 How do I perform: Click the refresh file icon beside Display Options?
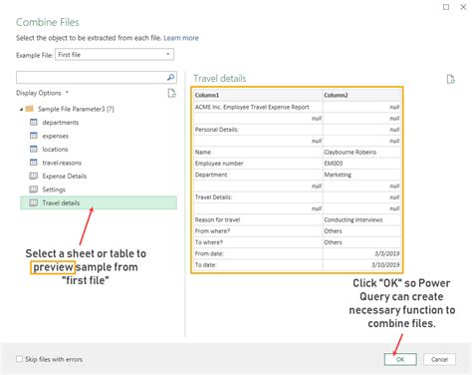[x=171, y=94]
